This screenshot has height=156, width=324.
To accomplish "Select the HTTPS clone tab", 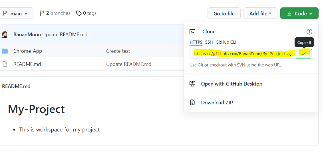I will click(x=196, y=42).
